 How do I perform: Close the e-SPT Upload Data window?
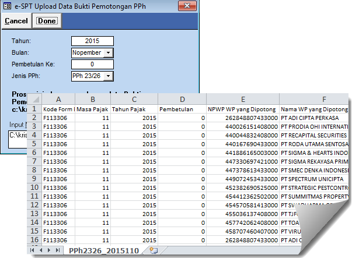(187, 6)
